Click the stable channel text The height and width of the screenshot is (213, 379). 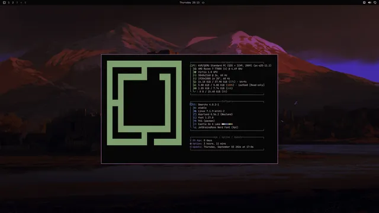pyautogui.click(x=202, y=108)
